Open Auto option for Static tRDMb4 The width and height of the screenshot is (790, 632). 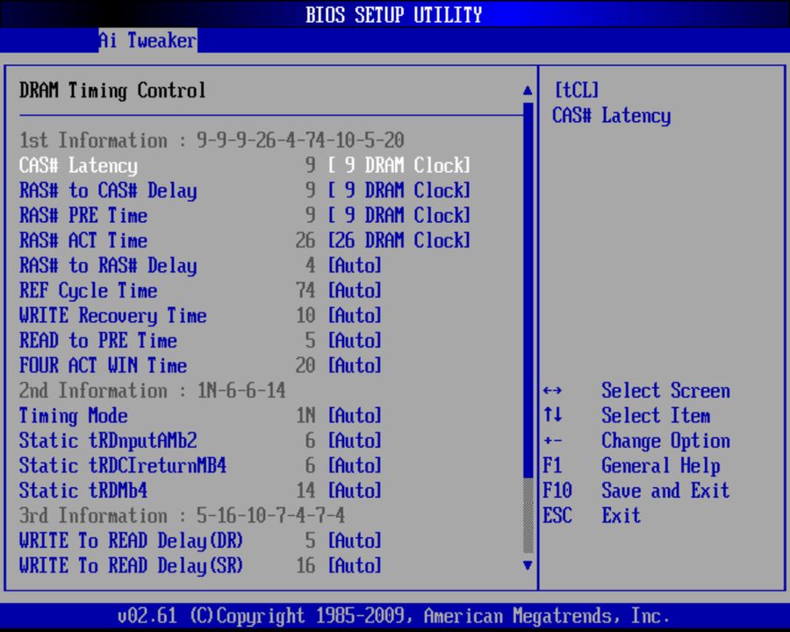point(355,491)
